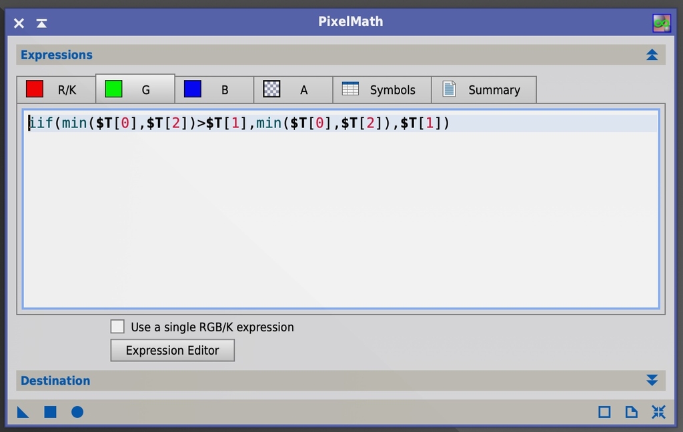This screenshot has width=683, height=432.
Task: Enable Use a single RGB/K expression
Action: (x=117, y=327)
